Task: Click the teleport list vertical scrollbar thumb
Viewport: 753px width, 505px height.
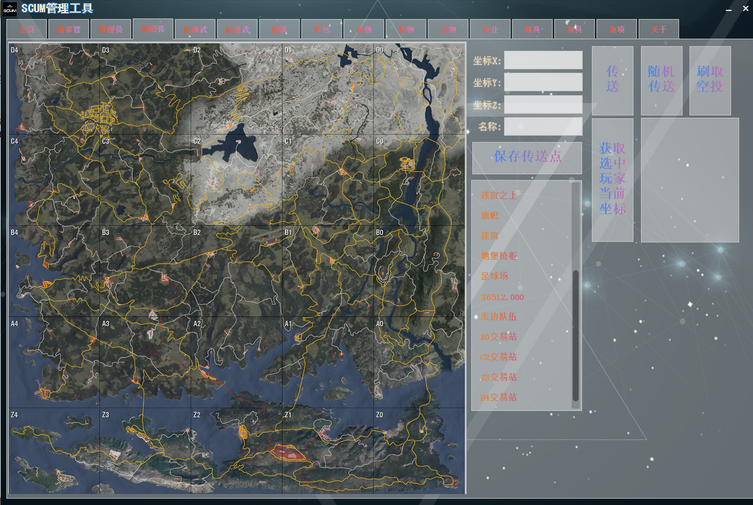Action: [575, 336]
